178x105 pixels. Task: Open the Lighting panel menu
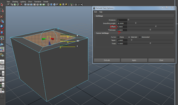23,2
